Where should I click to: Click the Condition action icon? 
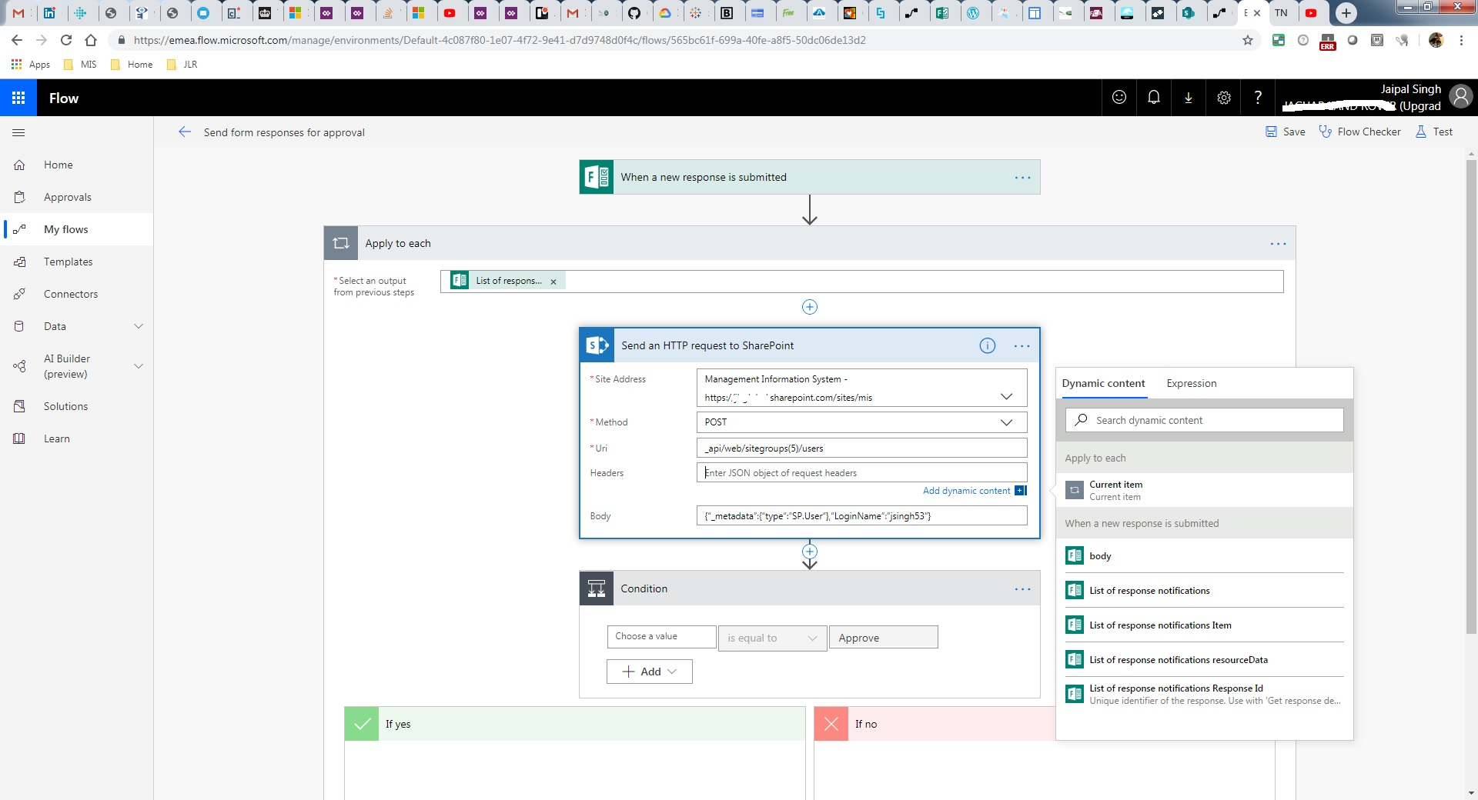tap(597, 588)
